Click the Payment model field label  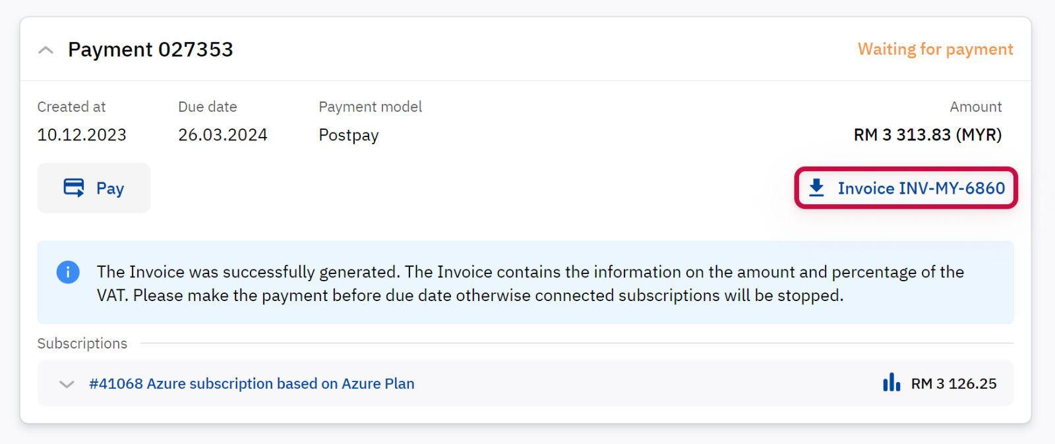(x=370, y=107)
